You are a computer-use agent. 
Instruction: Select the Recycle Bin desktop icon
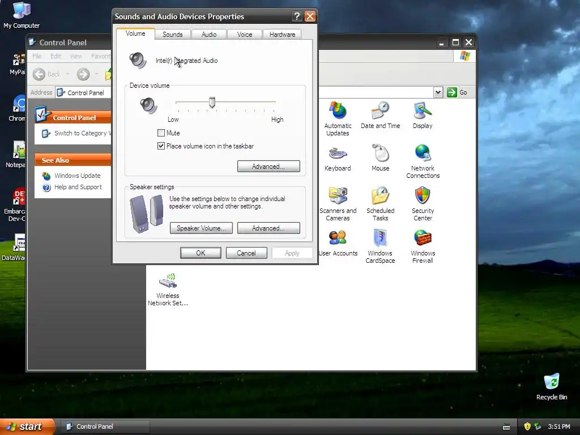click(x=552, y=387)
